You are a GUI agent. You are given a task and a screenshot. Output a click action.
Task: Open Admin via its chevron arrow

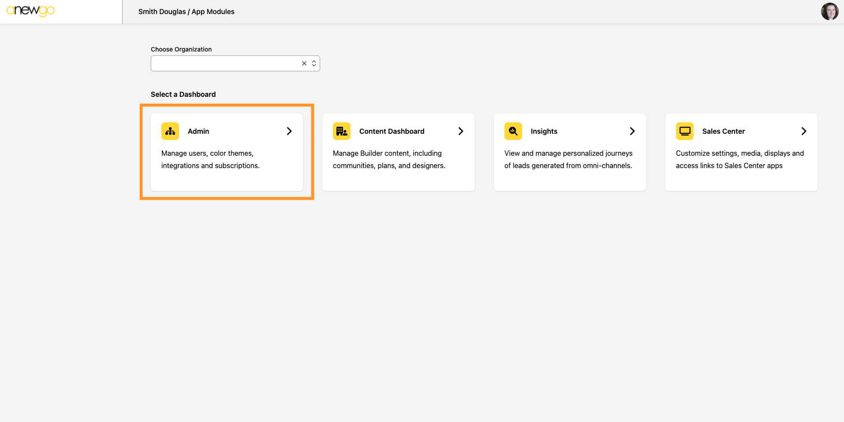coord(289,131)
